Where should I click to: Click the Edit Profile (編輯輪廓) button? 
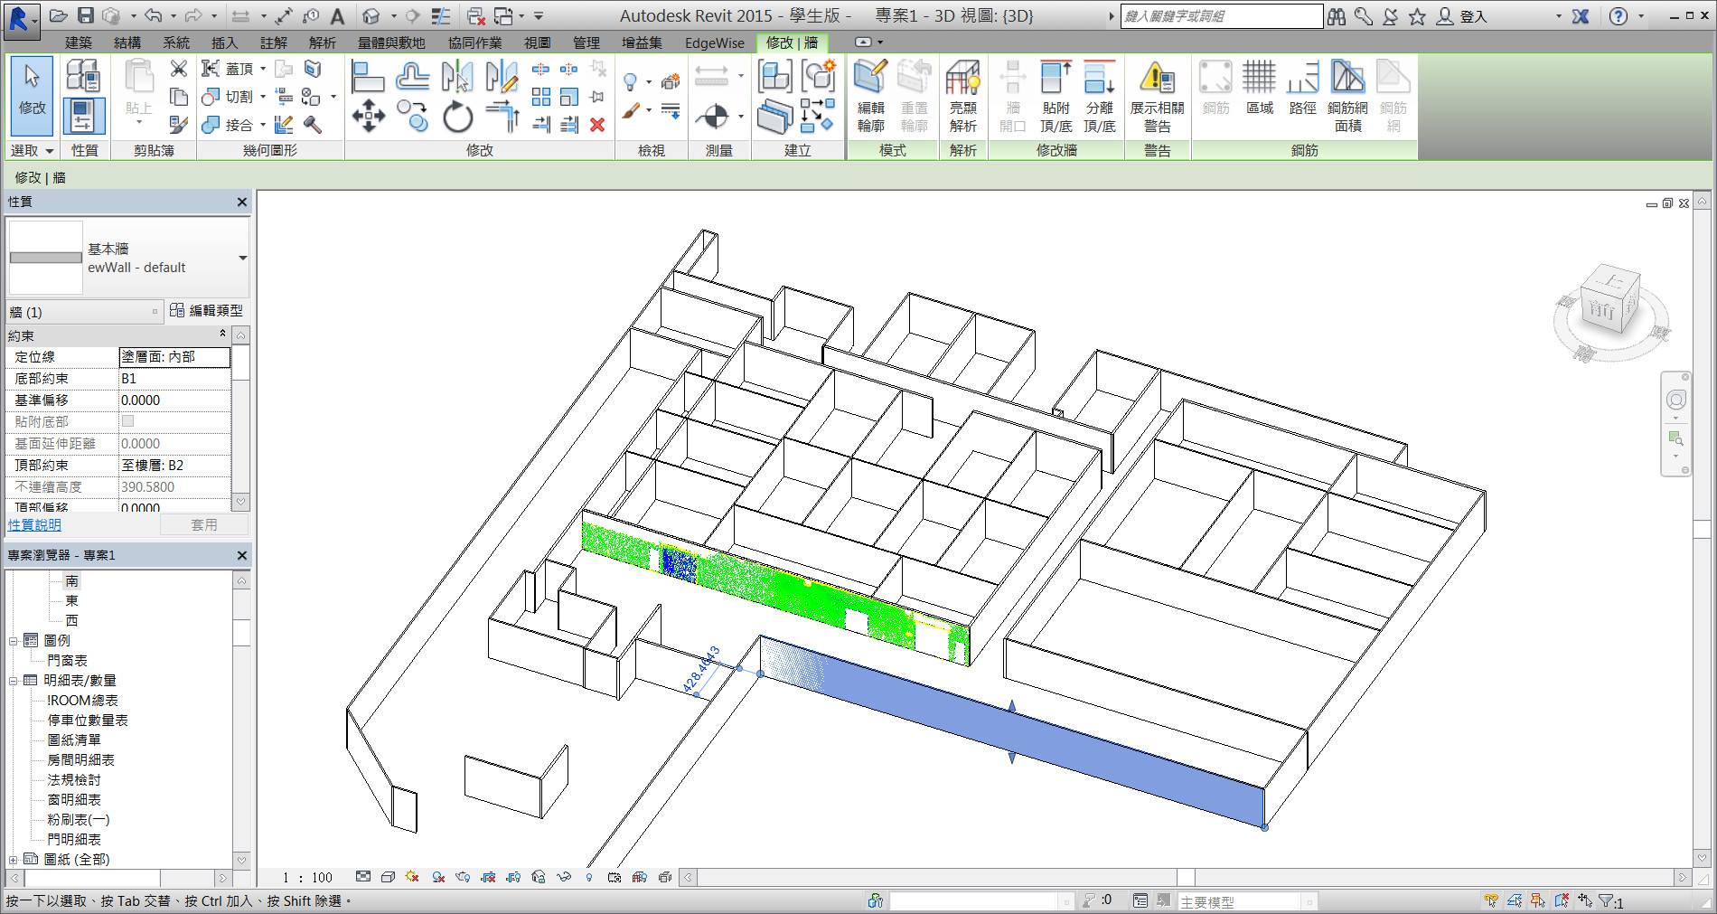[x=870, y=97]
